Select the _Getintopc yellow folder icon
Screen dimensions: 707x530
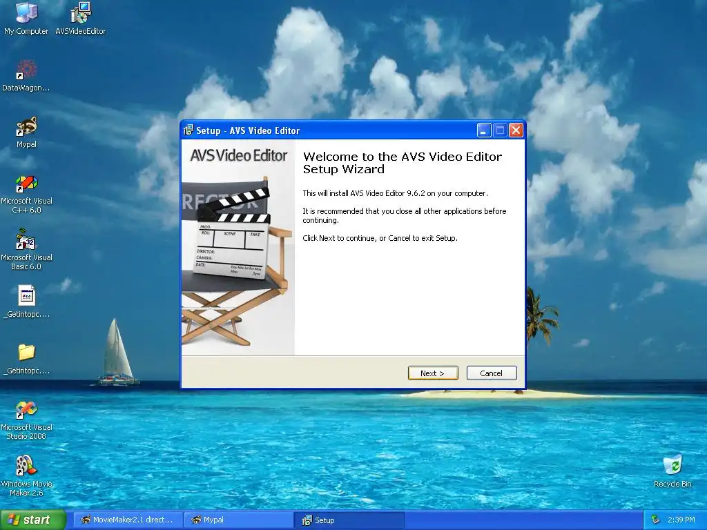click(x=26, y=358)
